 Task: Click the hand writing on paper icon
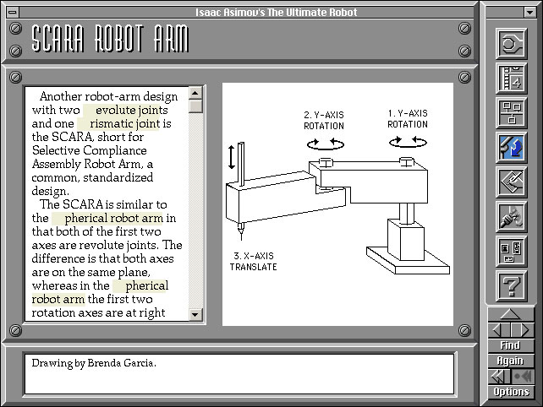[x=511, y=182]
